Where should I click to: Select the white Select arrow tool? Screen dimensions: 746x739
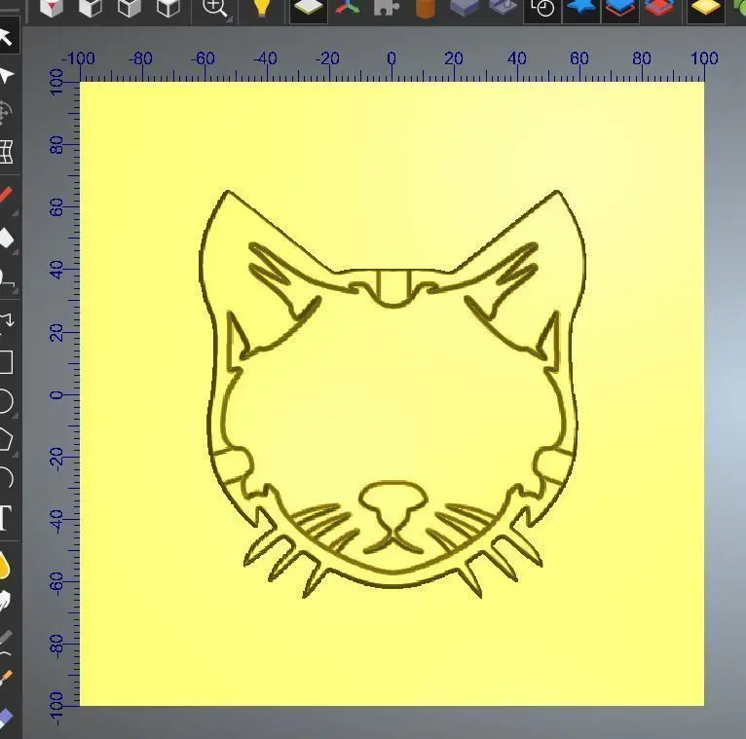pyautogui.click(x=6, y=37)
